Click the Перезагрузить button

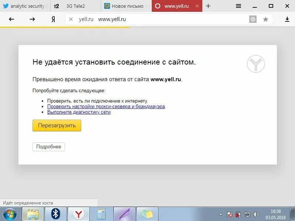pyautogui.click(x=57, y=125)
